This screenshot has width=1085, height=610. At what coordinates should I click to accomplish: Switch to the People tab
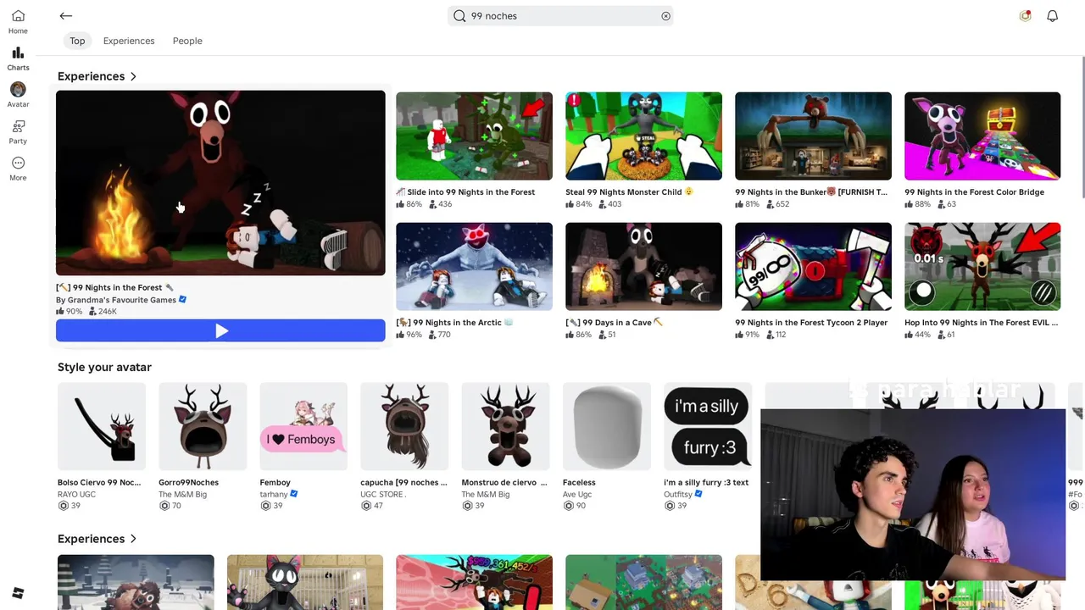coord(187,41)
